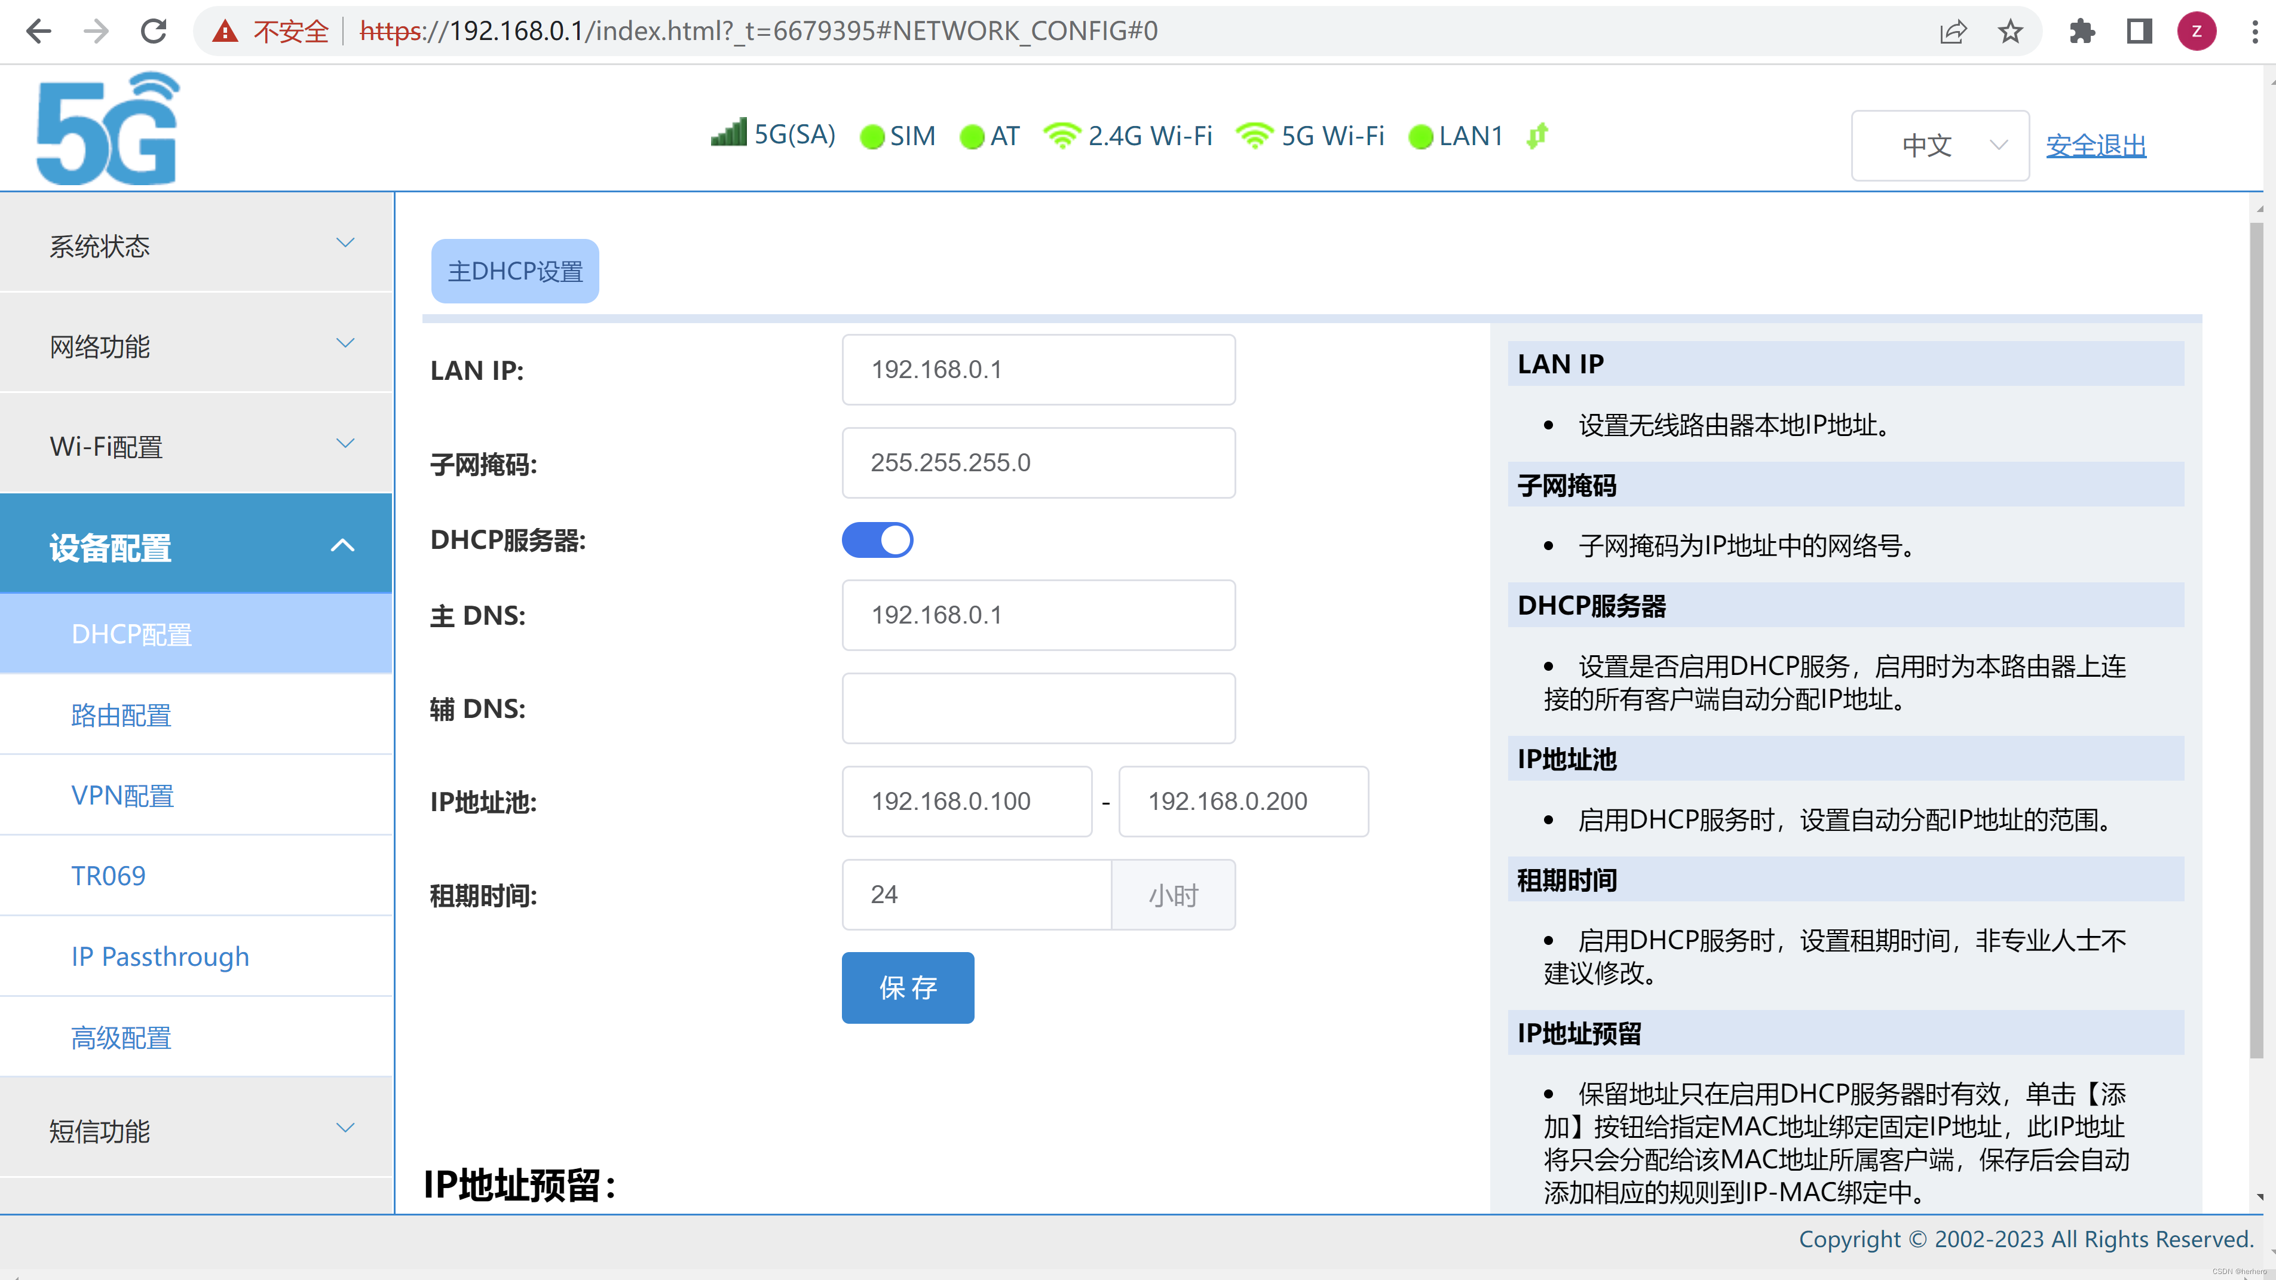Screen dimensions: 2276x1280
Task: Click into the LAN IP field
Action: [x=1038, y=369]
